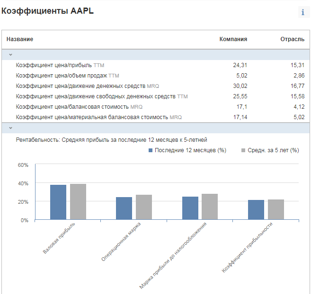Click blue legend swatch for last 12 months
311x294 pixels.
click(x=151, y=150)
